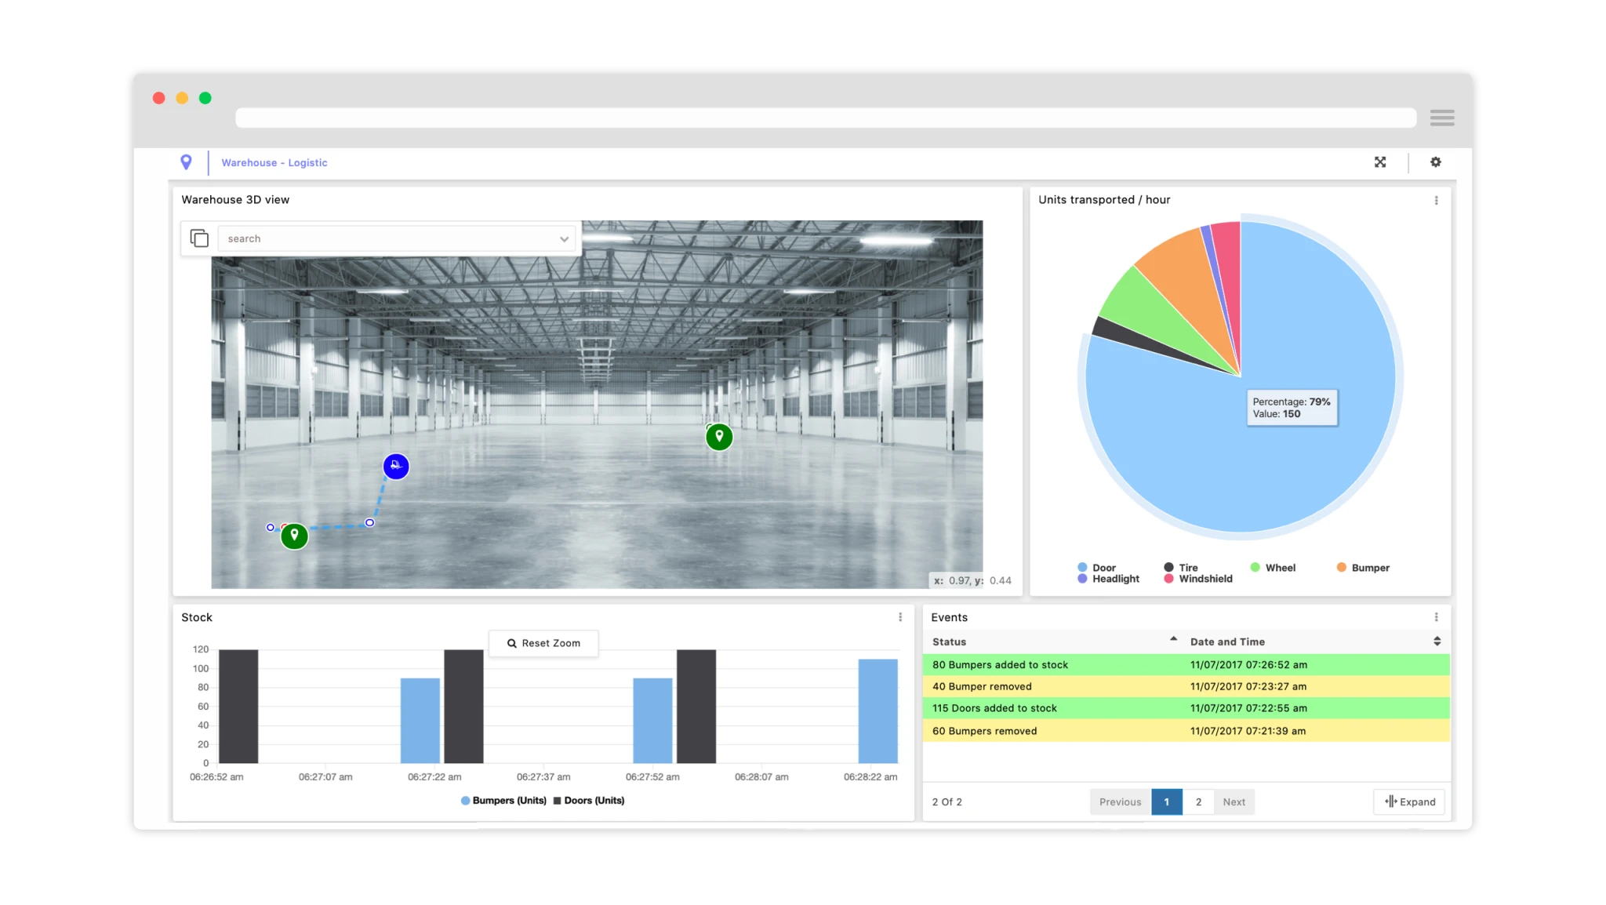
Task: Click the Expand button in Events
Action: (1409, 802)
